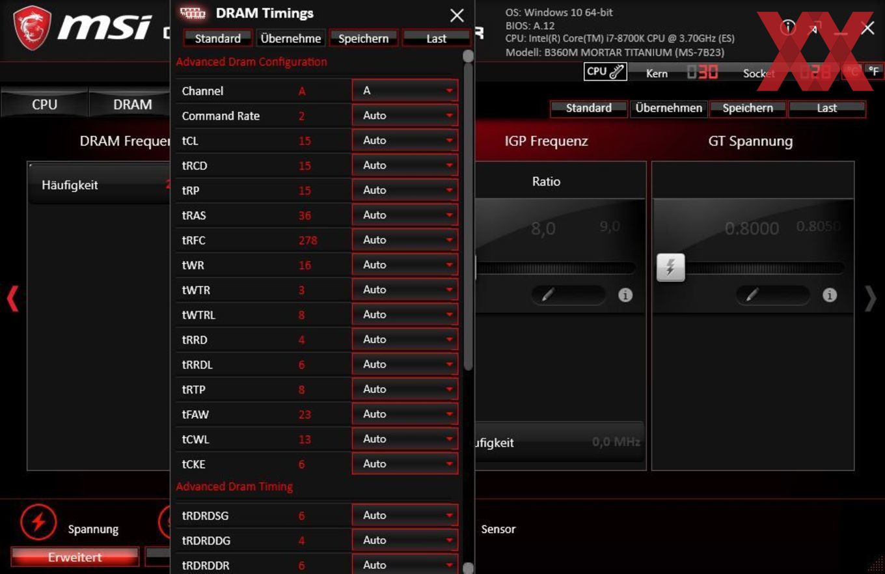Viewport: 885px width, 574px height.
Task: Open the tRAS Auto dropdown
Action: coord(405,215)
